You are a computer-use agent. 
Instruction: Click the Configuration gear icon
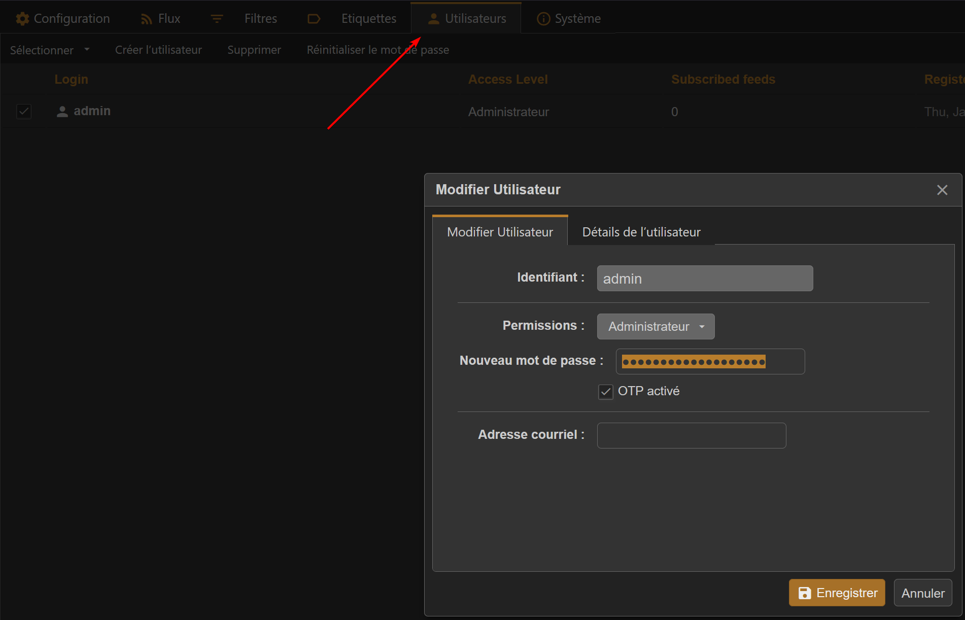(22, 19)
